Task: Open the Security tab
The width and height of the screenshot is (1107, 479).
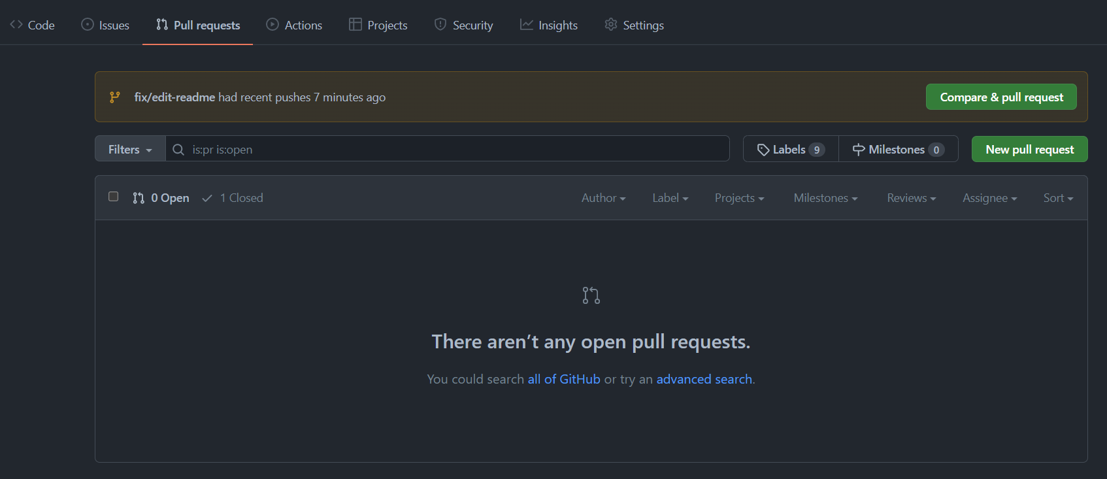Action: point(464,25)
